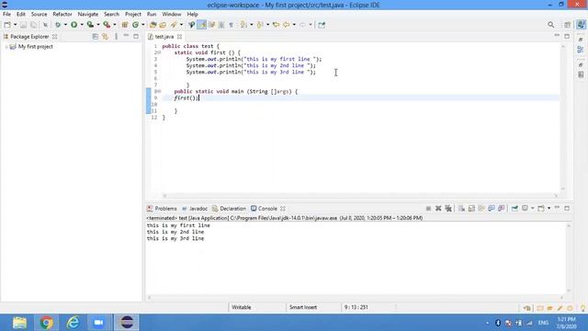This screenshot has height=331, width=588.
Task: Open Chrome from the taskbar
Action: tap(47, 323)
